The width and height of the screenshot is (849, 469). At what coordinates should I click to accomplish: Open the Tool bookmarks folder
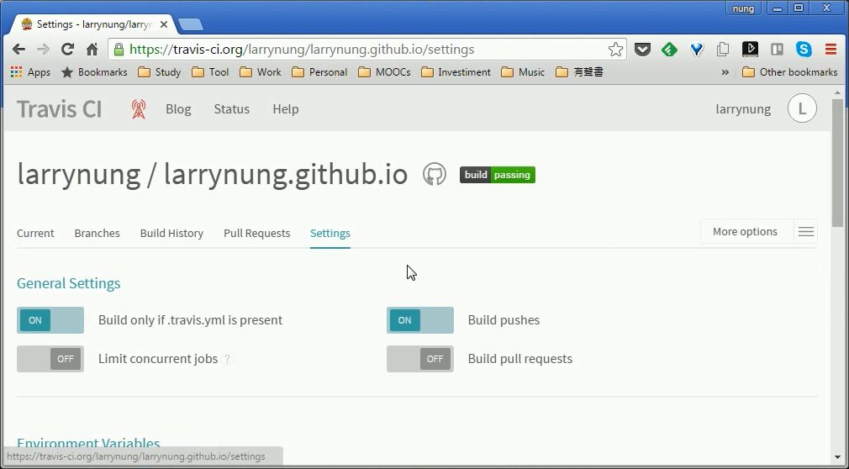point(211,72)
